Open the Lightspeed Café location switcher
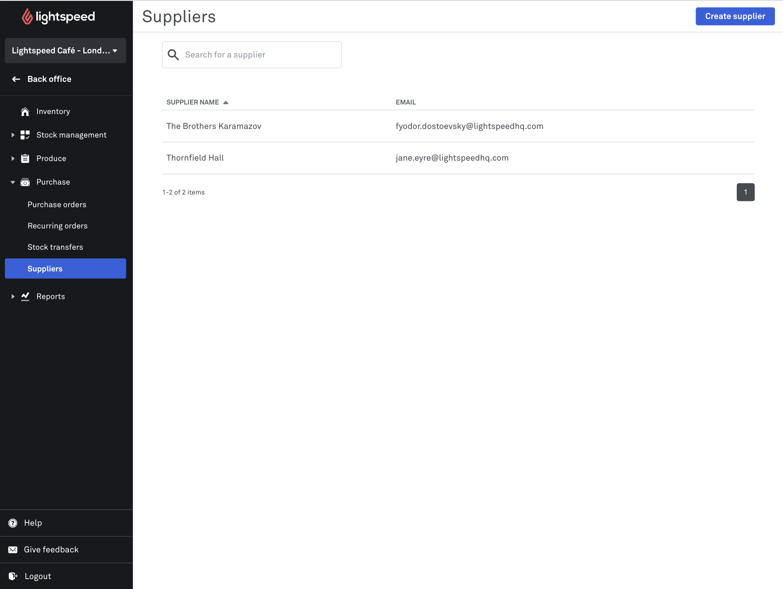Screen dimensions: 783x589 coord(65,50)
